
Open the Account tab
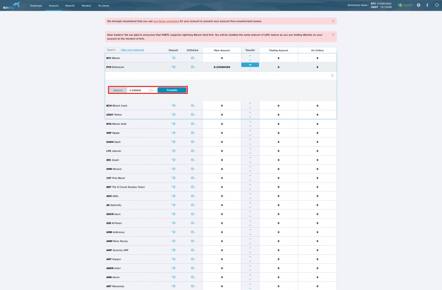[54, 6]
